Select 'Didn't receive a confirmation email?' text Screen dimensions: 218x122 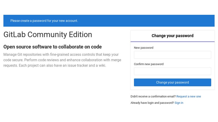[153, 96]
